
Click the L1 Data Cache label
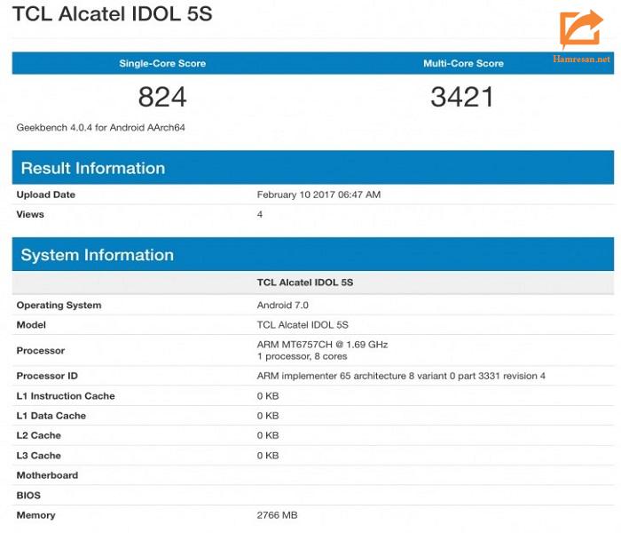point(51,416)
